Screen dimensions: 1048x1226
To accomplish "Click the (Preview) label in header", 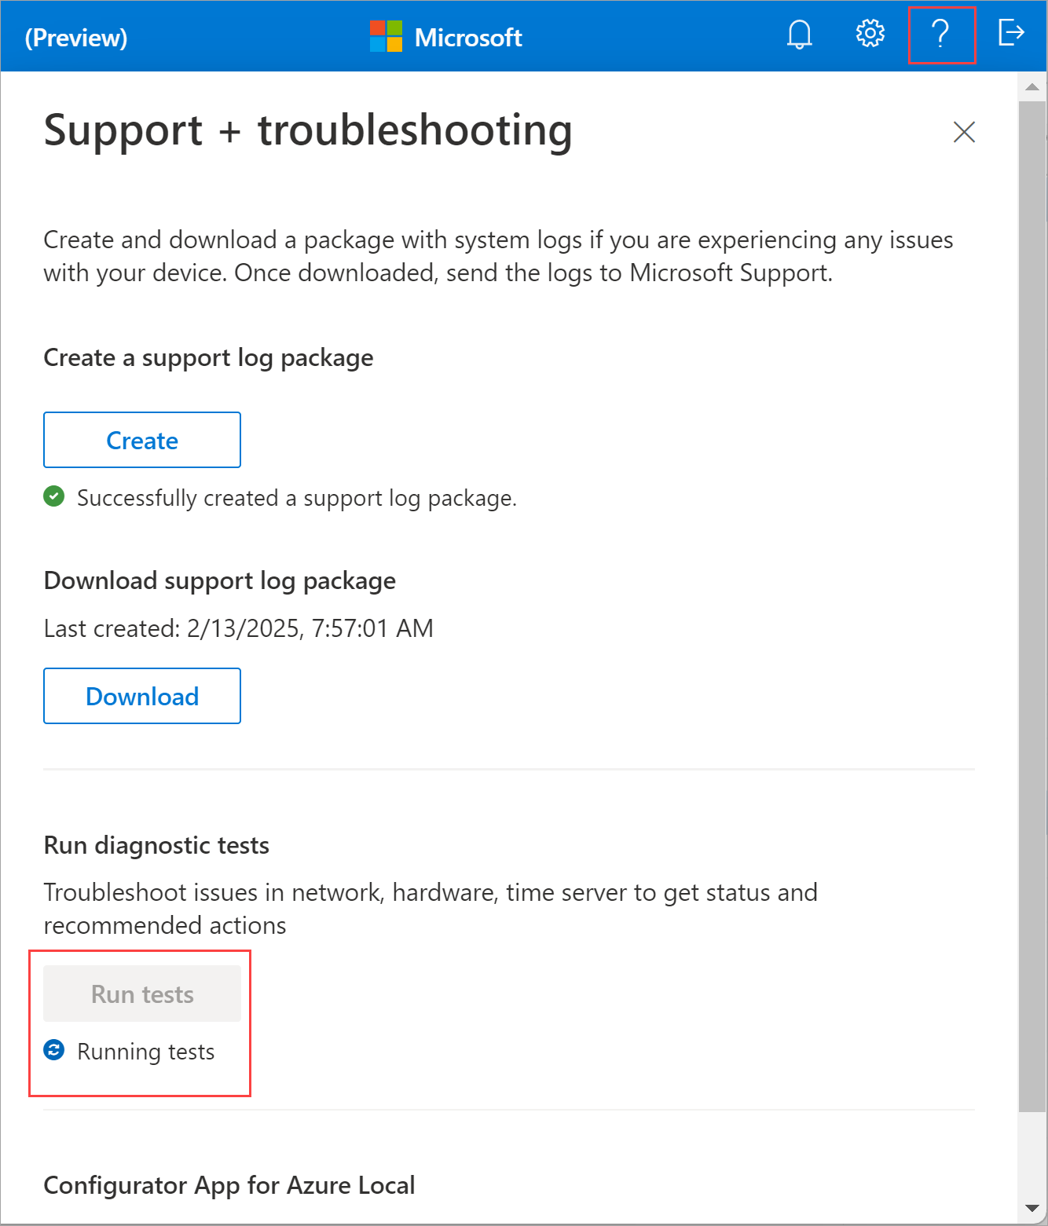I will 76,38.
